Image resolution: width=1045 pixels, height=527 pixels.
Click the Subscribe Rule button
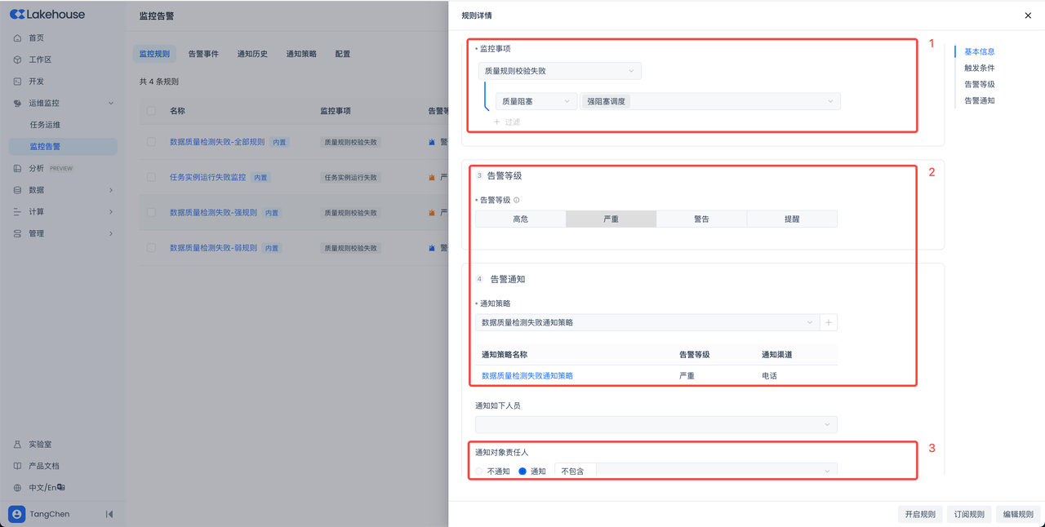click(969, 514)
